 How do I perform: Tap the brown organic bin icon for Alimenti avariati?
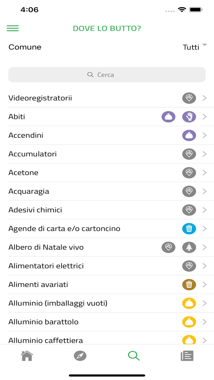[x=189, y=284]
